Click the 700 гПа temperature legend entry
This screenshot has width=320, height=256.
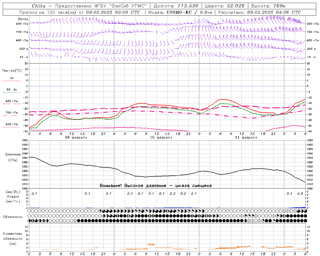(x=11, y=113)
